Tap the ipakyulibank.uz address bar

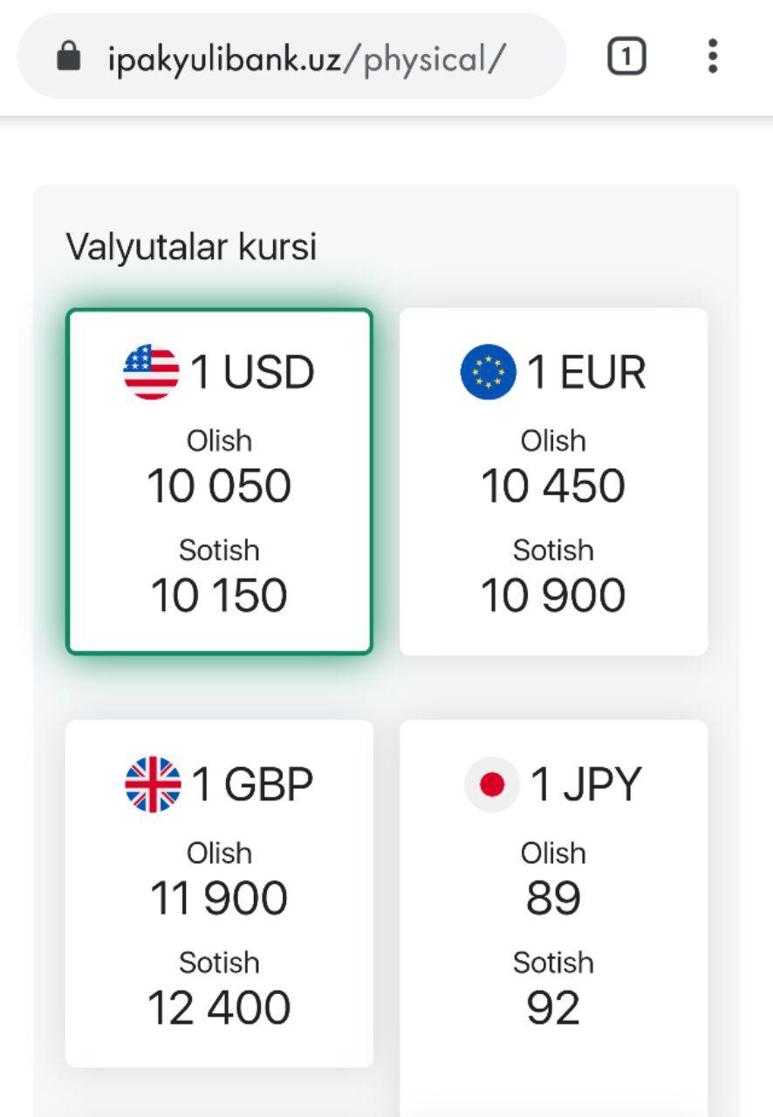[305, 58]
